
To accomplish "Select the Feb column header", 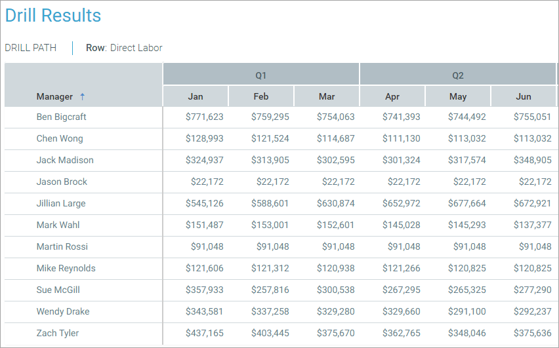I will click(261, 96).
